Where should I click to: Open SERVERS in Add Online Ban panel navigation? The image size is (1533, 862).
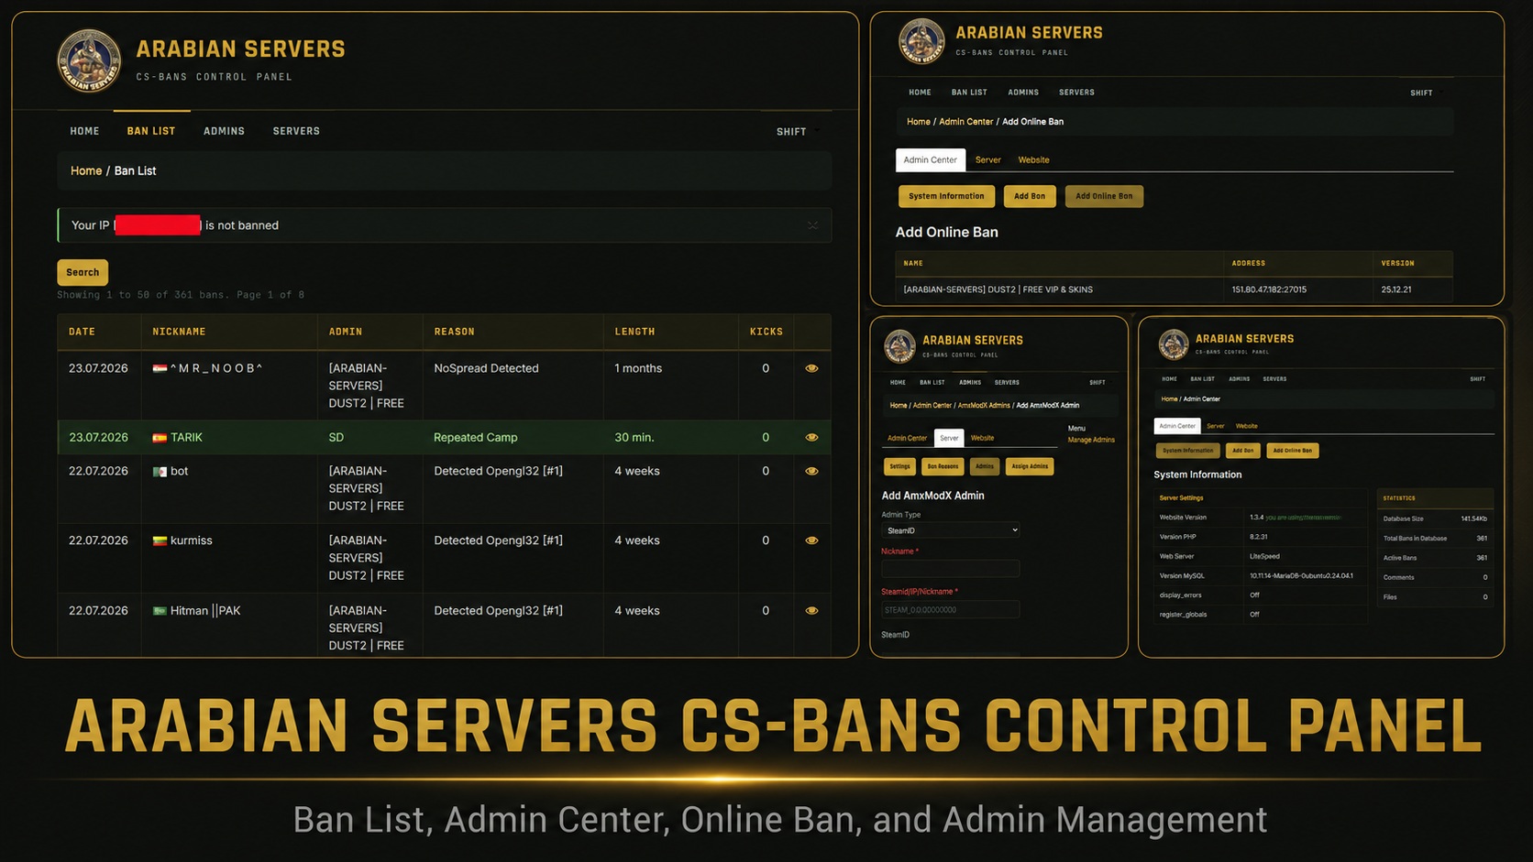(x=1076, y=93)
